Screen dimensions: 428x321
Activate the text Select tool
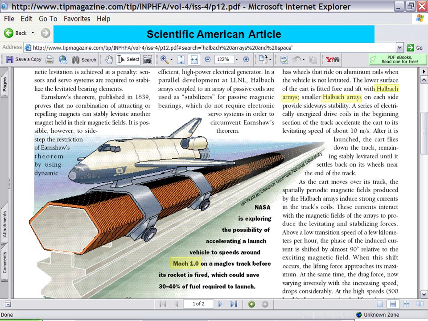128,59
